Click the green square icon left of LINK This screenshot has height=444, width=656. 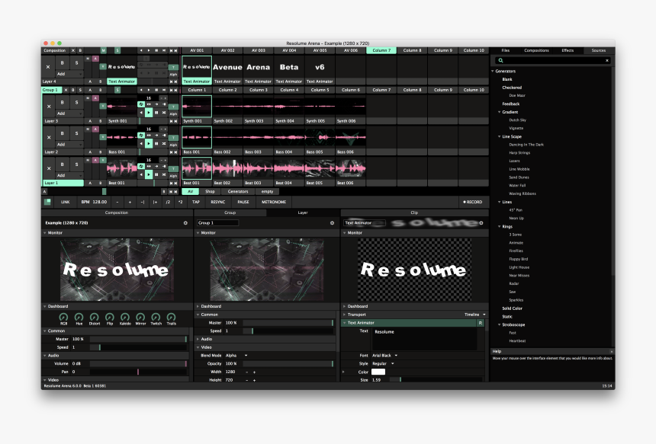point(47,202)
